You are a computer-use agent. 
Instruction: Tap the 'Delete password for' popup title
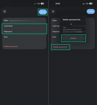(x=72, y=20)
